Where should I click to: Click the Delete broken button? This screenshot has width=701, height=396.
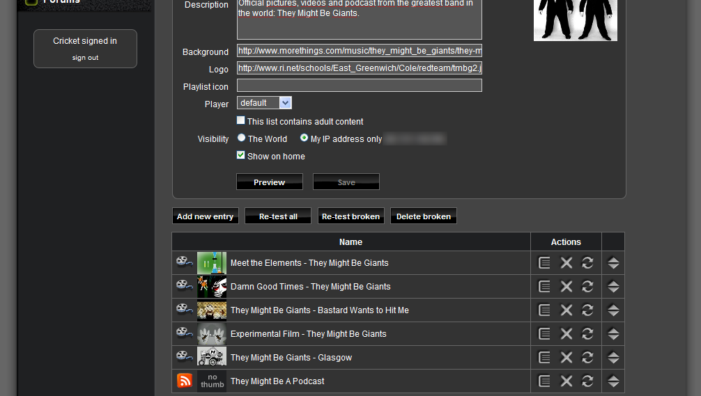[423, 216]
